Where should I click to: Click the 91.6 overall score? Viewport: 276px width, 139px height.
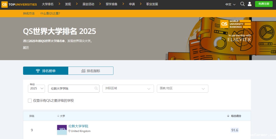click(235, 130)
